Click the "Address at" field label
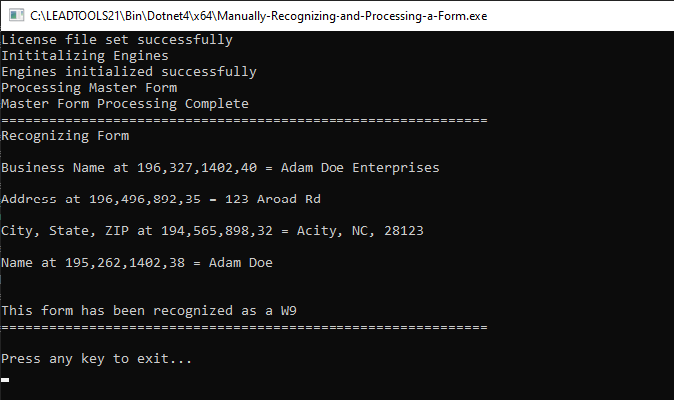 (41, 200)
